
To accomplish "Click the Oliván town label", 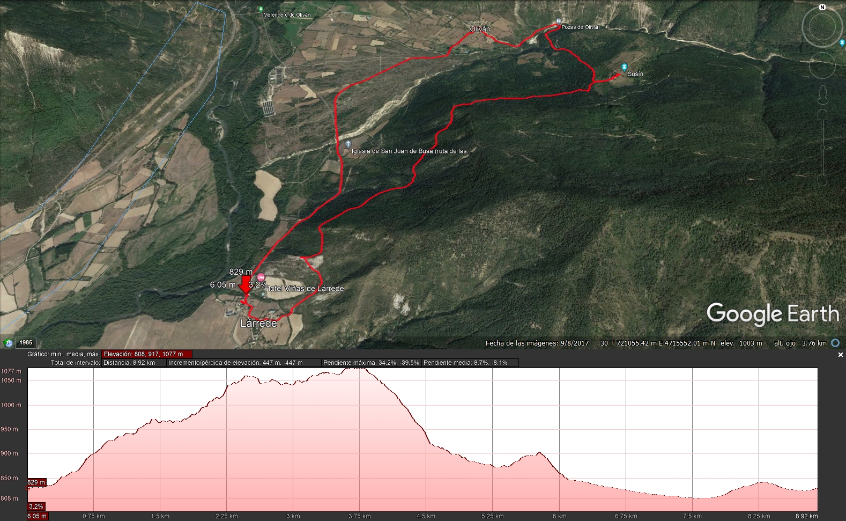I will [x=479, y=29].
